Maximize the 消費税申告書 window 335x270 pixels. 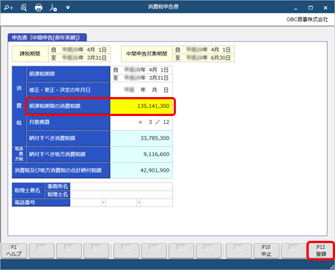pyautogui.click(x=311, y=8)
